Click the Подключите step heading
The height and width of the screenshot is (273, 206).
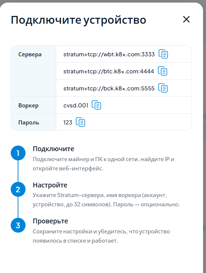pyautogui.click(x=53, y=149)
